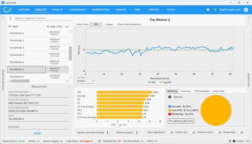Click the orange Low FPS pie chart
Image resolution: width=252 pixels, height=144 pixels.
(216, 110)
